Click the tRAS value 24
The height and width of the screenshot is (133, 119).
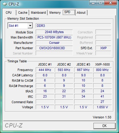tap(102, 91)
